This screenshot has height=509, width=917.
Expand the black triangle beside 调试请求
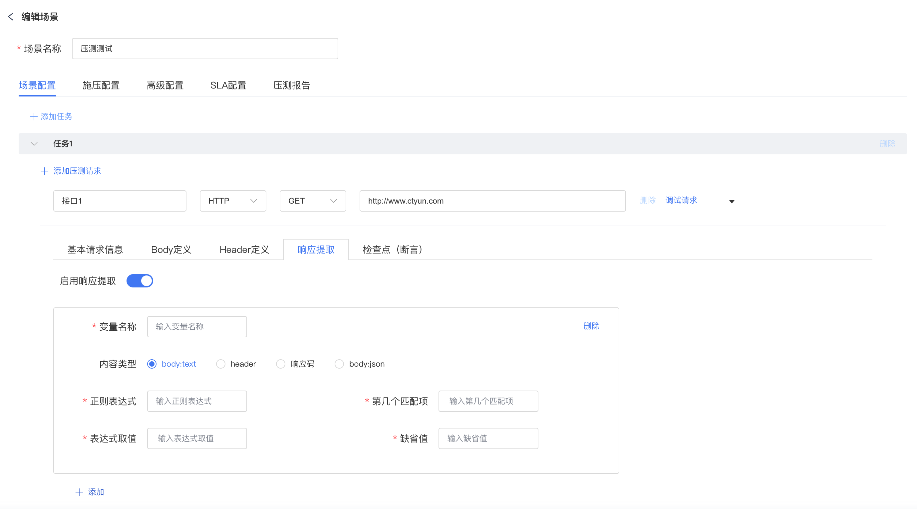point(732,201)
